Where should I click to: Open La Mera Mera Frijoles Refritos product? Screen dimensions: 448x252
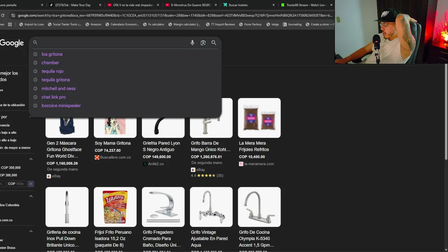[x=254, y=146]
